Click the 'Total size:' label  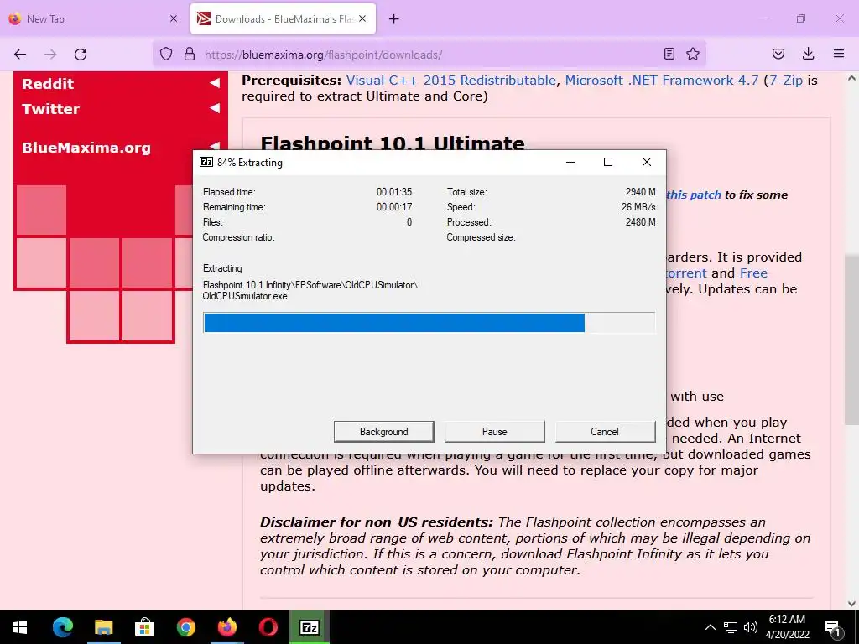pyautogui.click(x=466, y=192)
